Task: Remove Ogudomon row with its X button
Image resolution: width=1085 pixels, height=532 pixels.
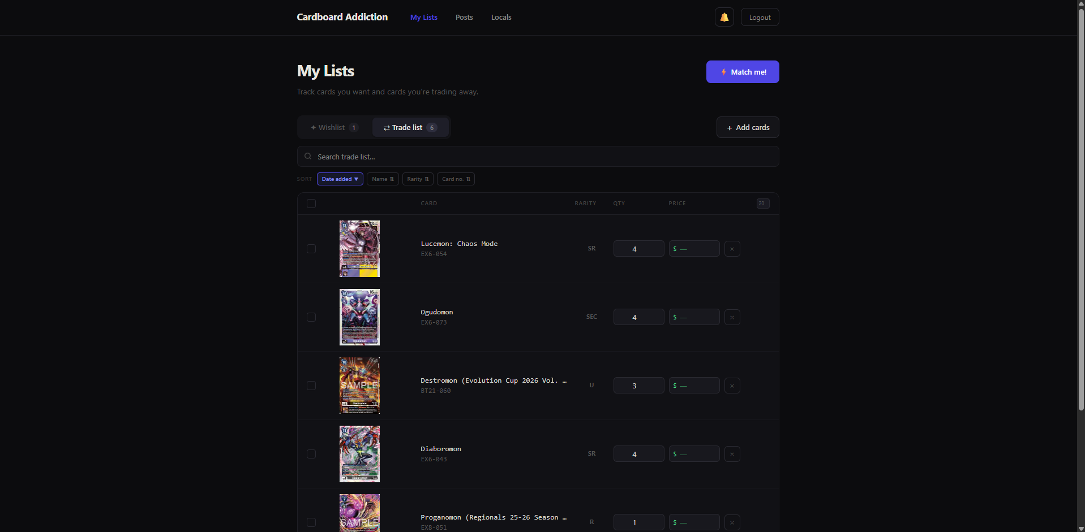Action: (732, 317)
